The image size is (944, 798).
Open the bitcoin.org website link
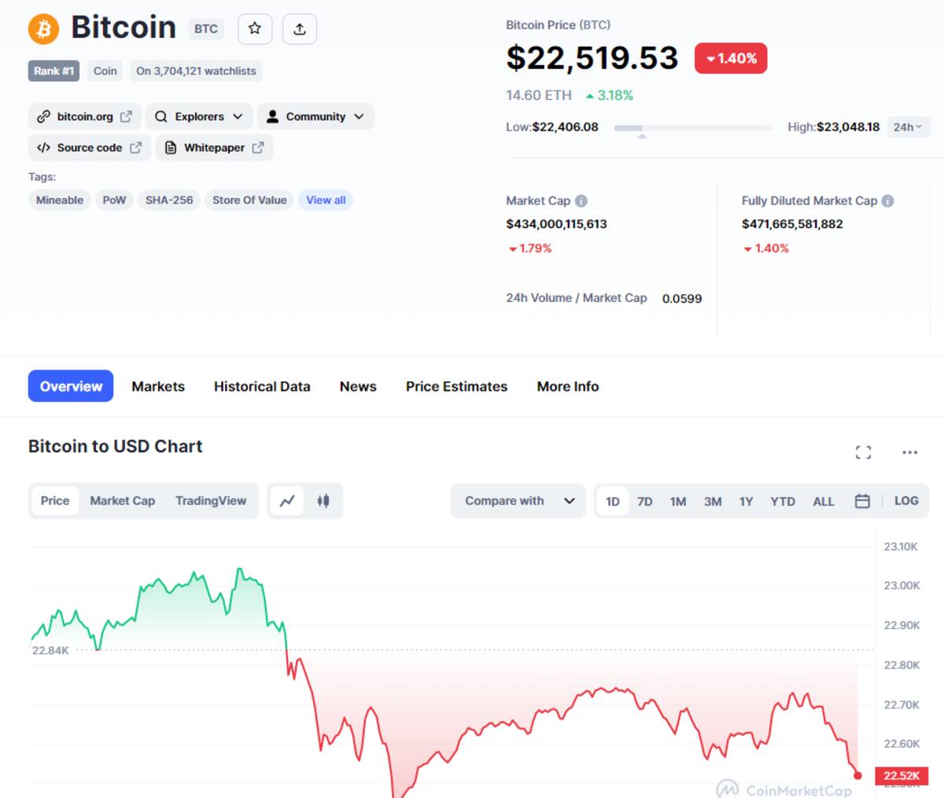pyautogui.click(x=85, y=116)
